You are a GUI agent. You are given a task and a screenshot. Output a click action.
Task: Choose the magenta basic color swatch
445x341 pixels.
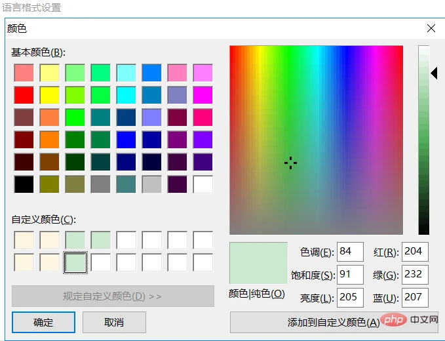[x=203, y=95]
